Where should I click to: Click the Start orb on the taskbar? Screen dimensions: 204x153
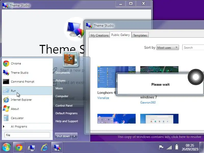(x=6, y=148)
